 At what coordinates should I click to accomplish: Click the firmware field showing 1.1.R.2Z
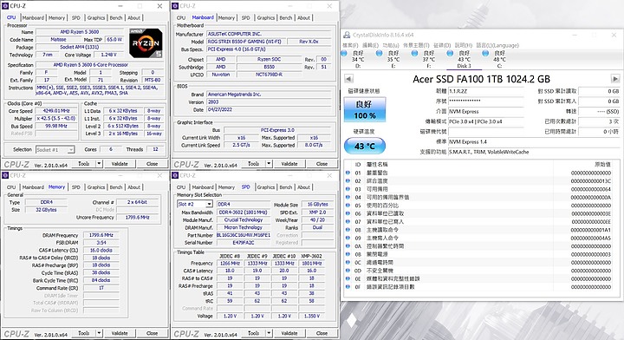click(486, 91)
